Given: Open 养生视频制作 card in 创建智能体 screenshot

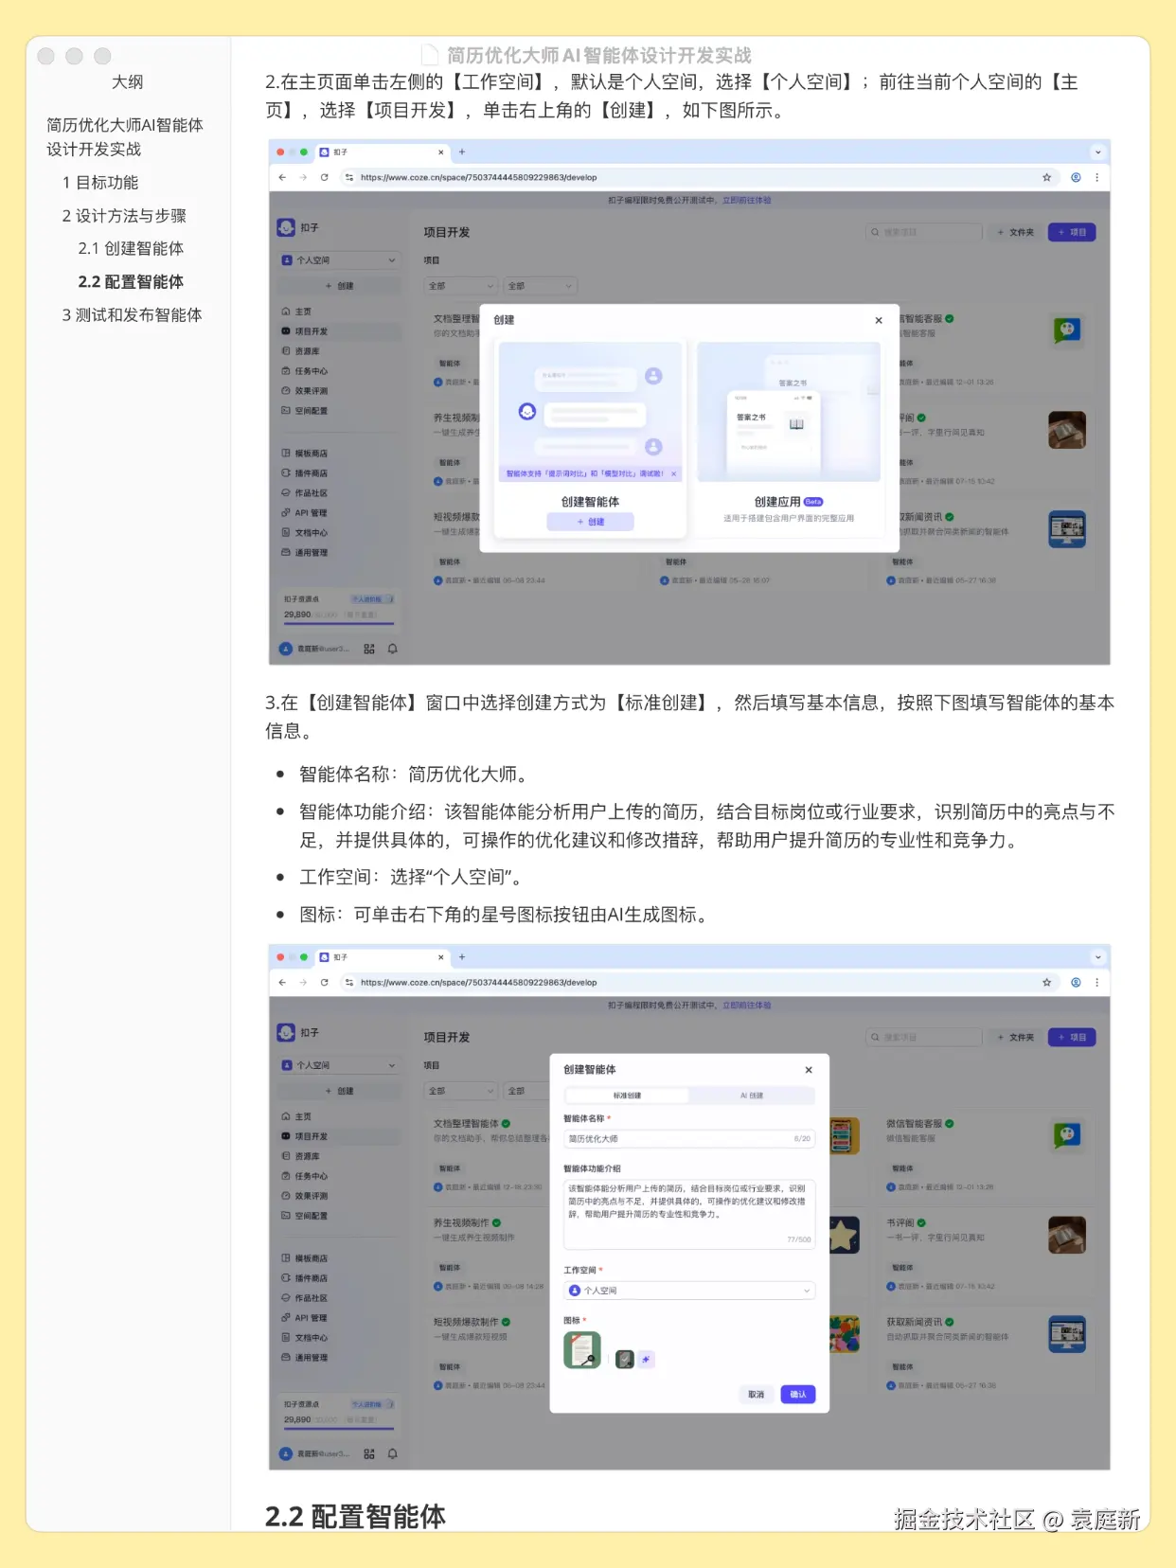Looking at the screenshot, I should pyautogui.click(x=488, y=1253).
